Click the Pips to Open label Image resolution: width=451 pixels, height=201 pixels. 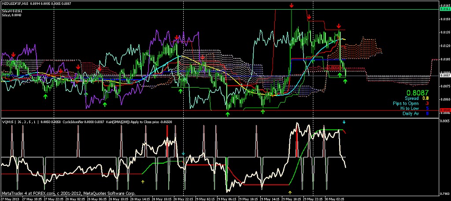click(x=406, y=103)
